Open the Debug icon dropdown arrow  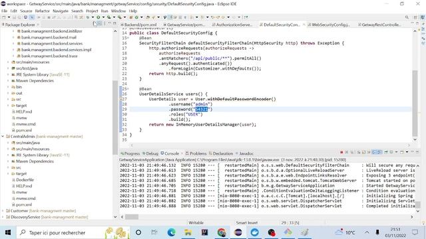(x=93, y=17)
